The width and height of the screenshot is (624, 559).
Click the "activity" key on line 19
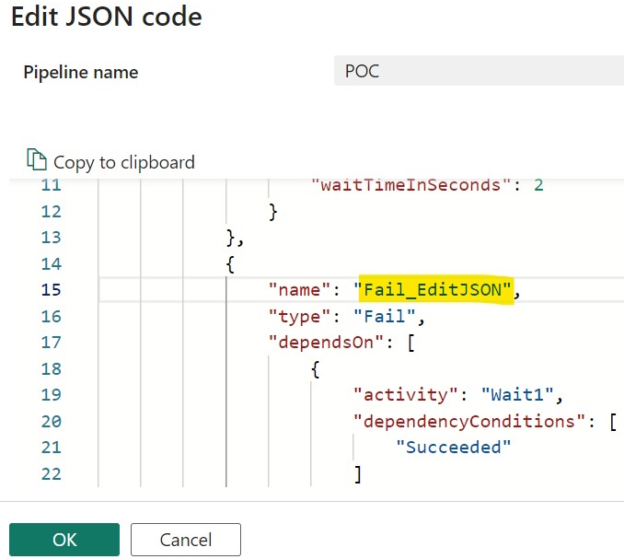coord(406,395)
